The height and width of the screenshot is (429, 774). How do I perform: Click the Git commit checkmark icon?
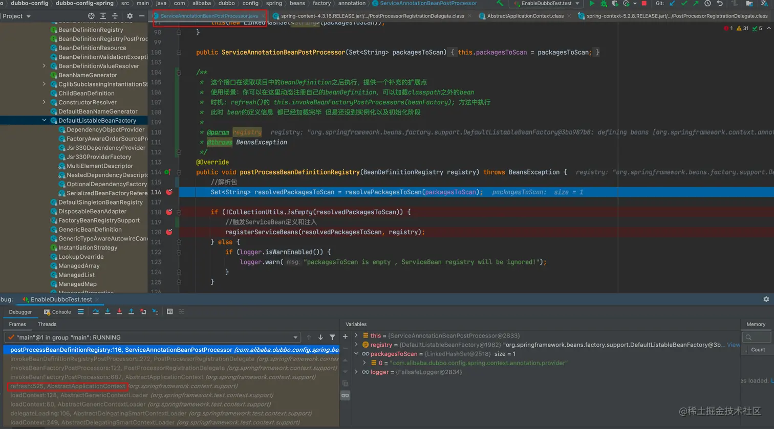684,3
